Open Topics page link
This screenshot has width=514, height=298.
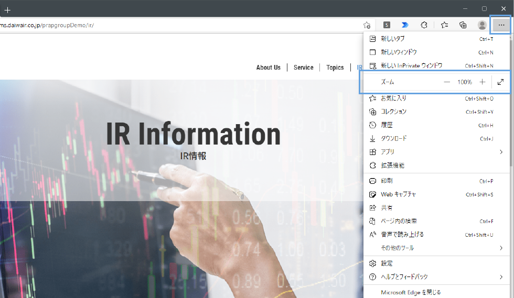tap(335, 68)
